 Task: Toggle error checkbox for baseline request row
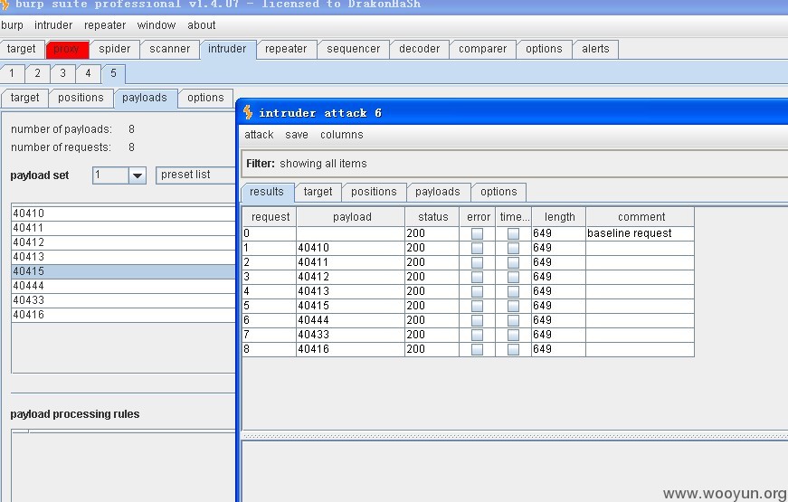point(477,233)
